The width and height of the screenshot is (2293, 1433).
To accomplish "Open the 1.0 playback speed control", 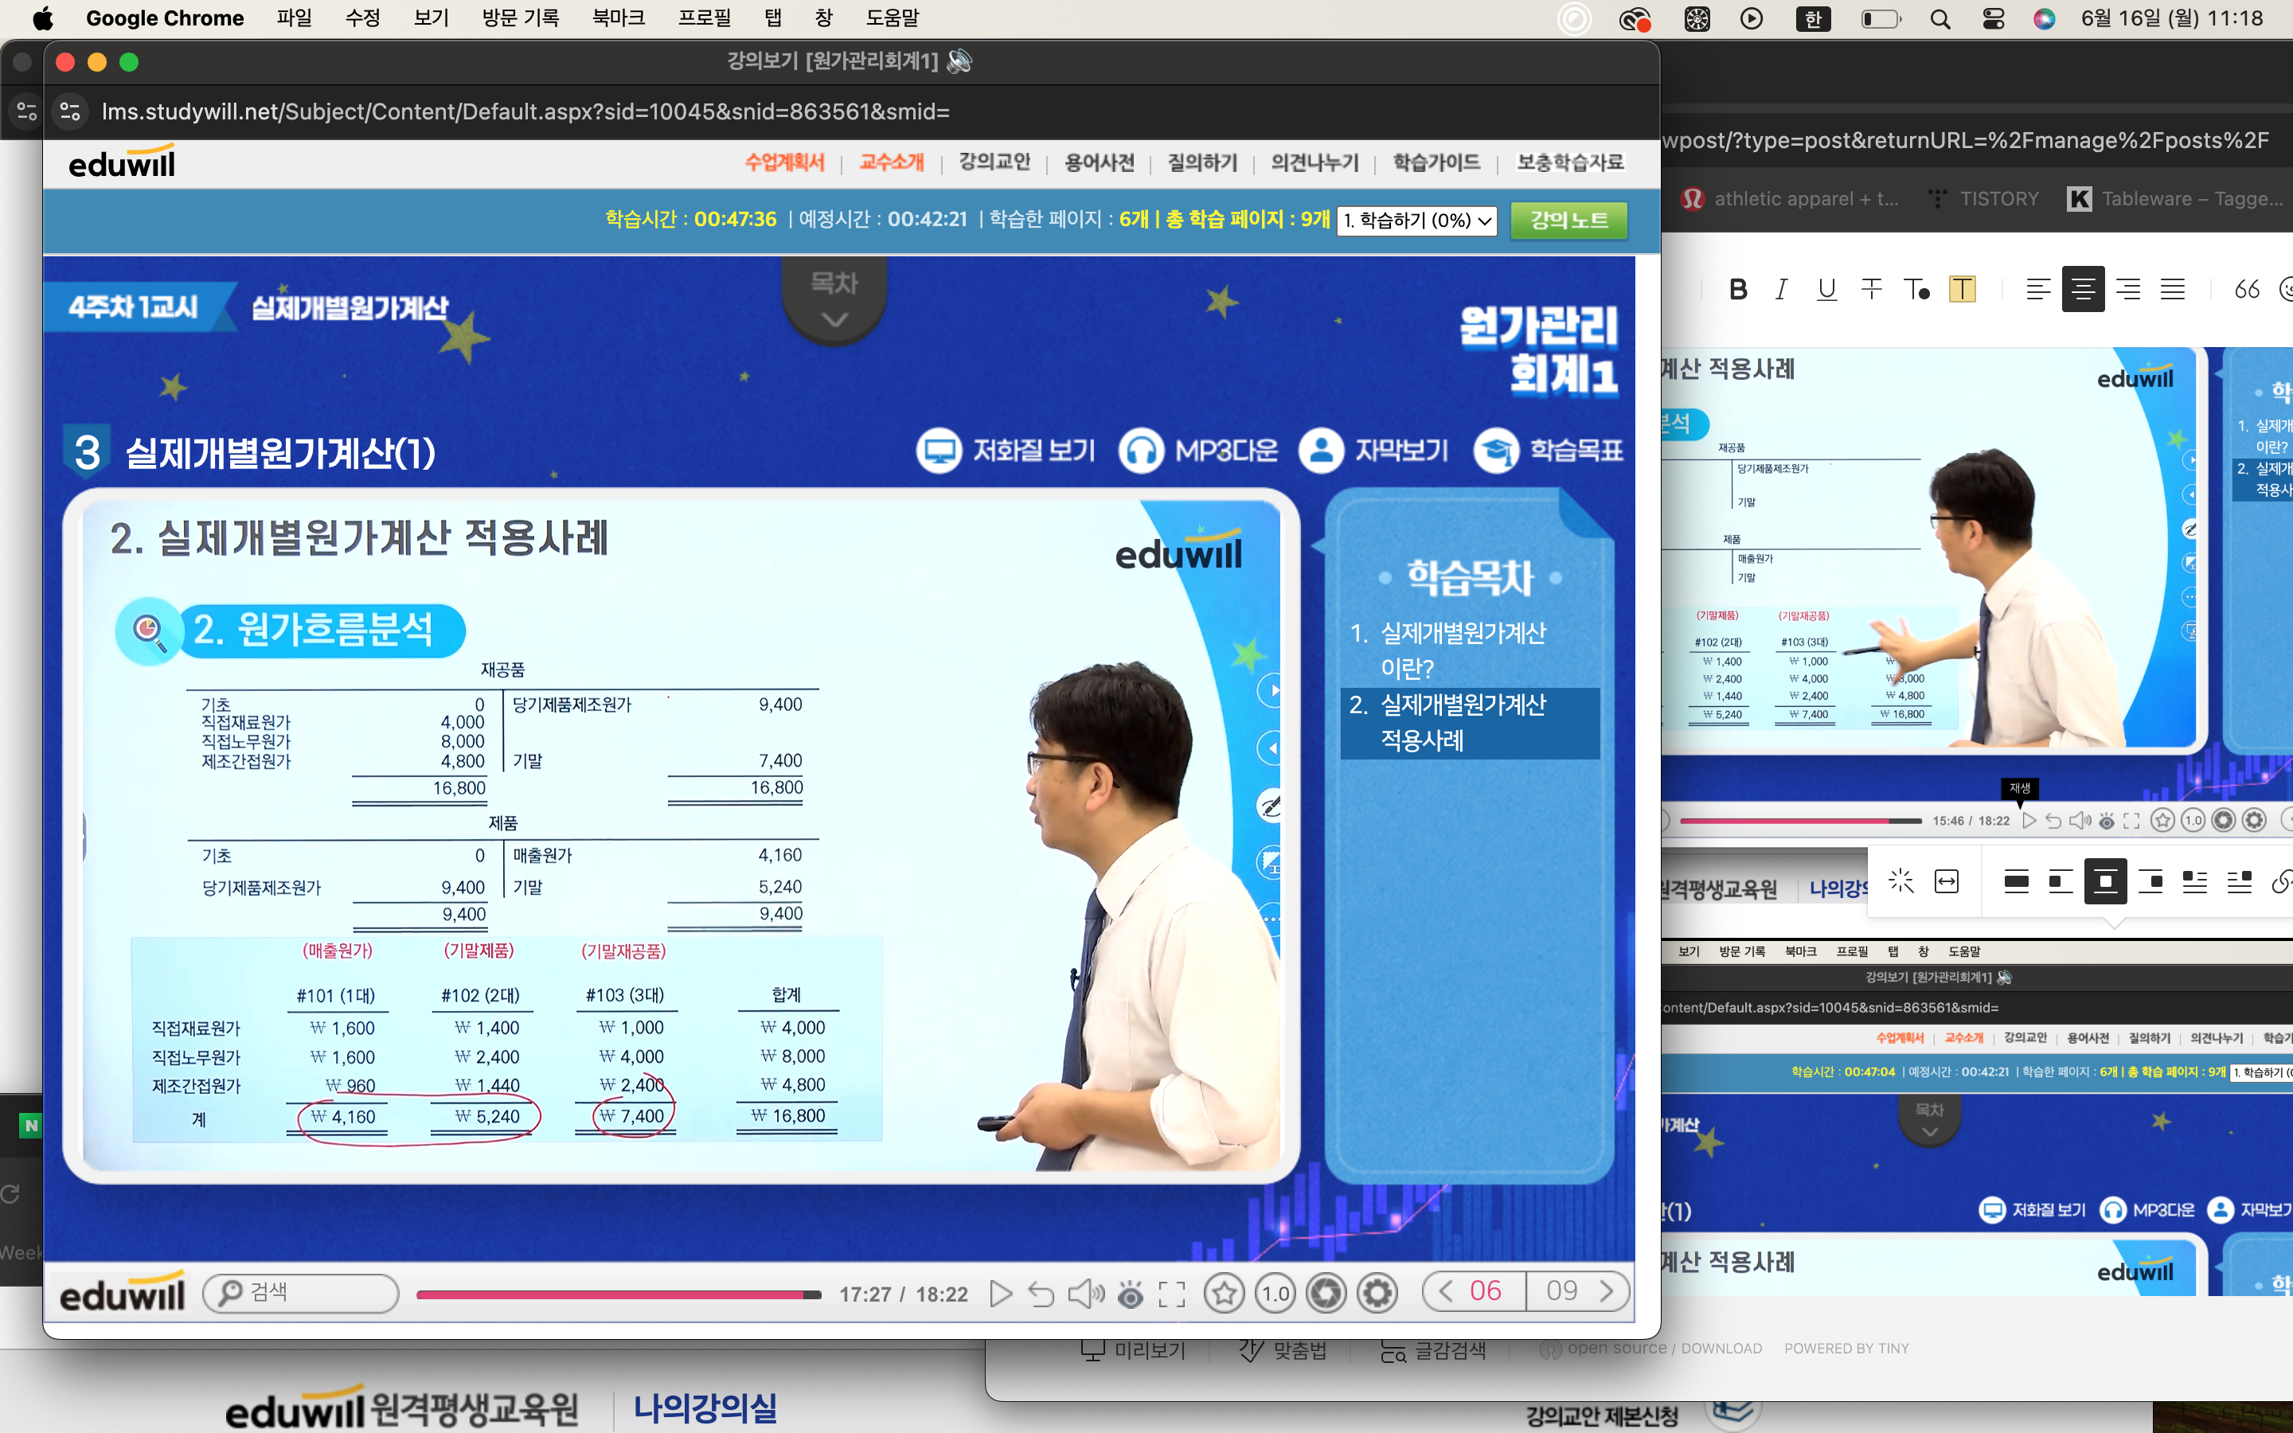I will pyautogui.click(x=1275, y=1293).
